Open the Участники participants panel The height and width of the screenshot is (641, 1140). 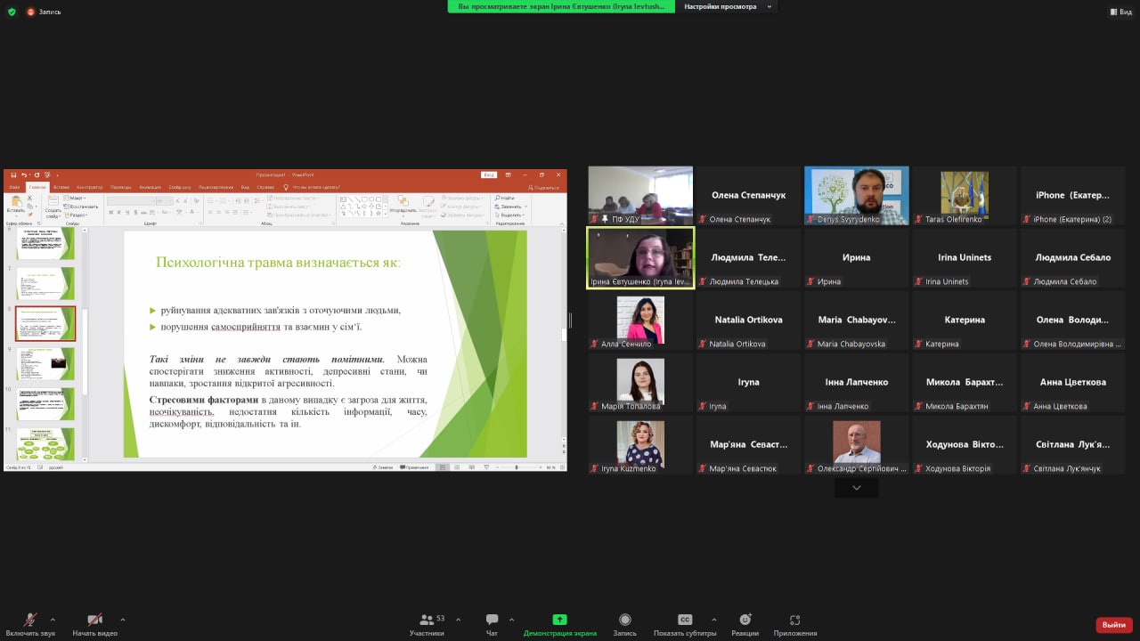[x=427, y=624]
